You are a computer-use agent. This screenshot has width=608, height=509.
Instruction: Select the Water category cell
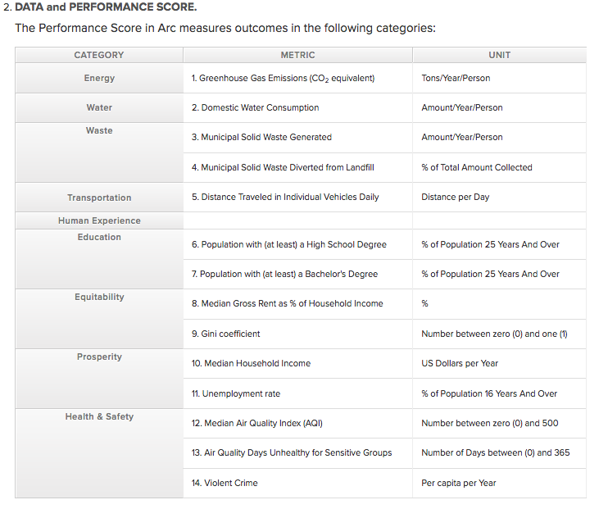[x=99, y=107]
